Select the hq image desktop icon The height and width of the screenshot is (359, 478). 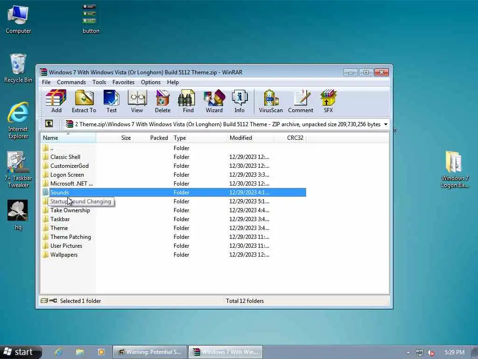point(18,215)
